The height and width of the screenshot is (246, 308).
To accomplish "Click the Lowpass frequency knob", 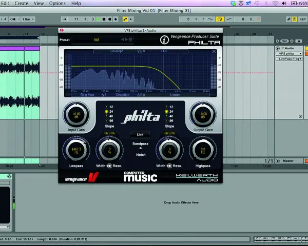I will [76, 151].
